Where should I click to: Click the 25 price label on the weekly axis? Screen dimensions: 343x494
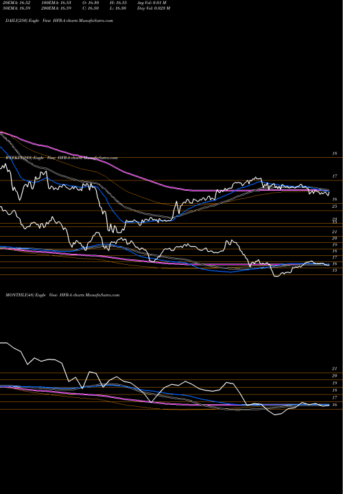(x=335, y=207)
